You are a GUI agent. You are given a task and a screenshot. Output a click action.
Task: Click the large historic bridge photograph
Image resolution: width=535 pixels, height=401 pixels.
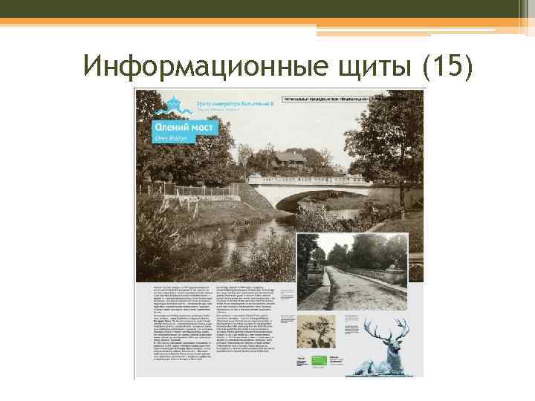(x=279, y=186)
